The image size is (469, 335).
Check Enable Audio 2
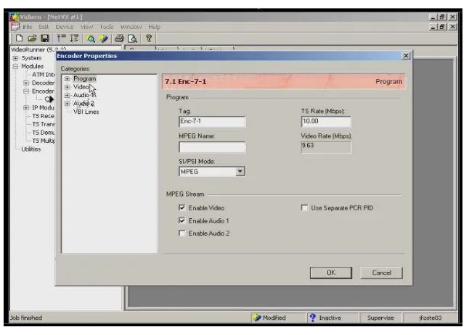[182, 233]
